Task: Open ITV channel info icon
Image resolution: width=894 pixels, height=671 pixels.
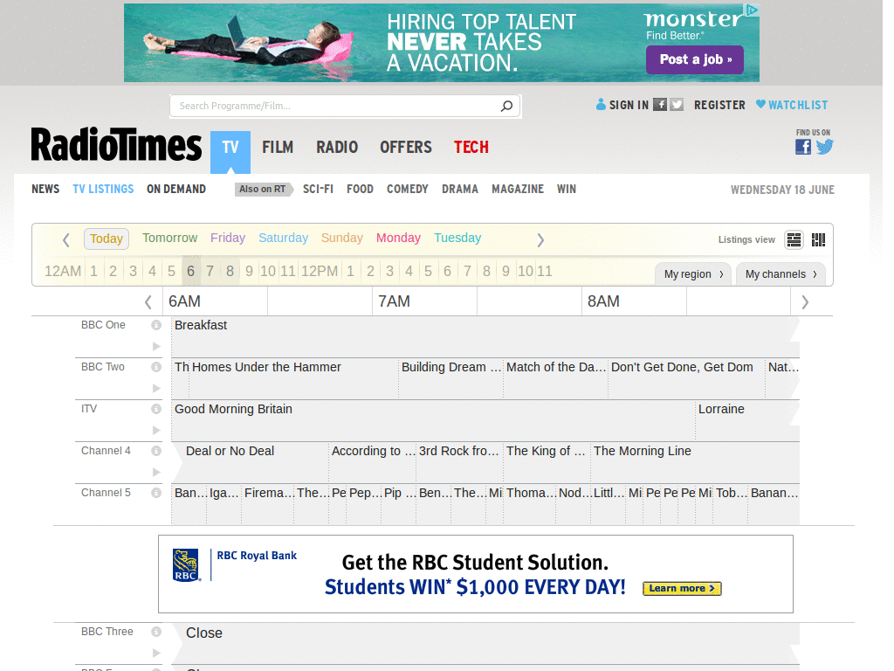Action: click(155, 409)
